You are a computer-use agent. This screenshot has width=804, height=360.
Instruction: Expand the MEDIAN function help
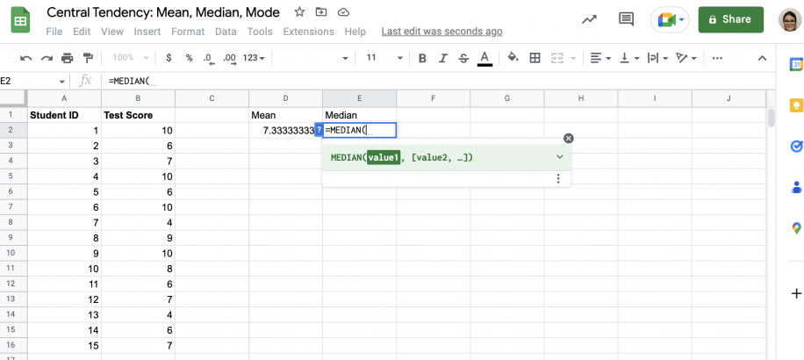(x=559, y=157)
